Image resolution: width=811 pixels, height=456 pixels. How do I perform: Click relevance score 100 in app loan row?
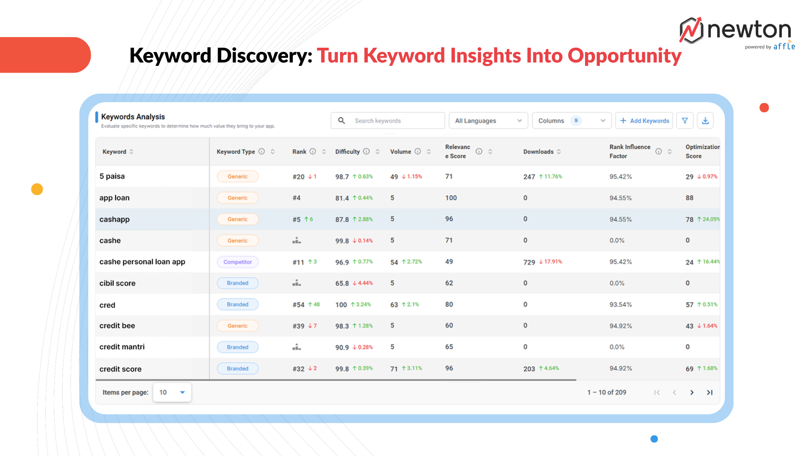451,198
